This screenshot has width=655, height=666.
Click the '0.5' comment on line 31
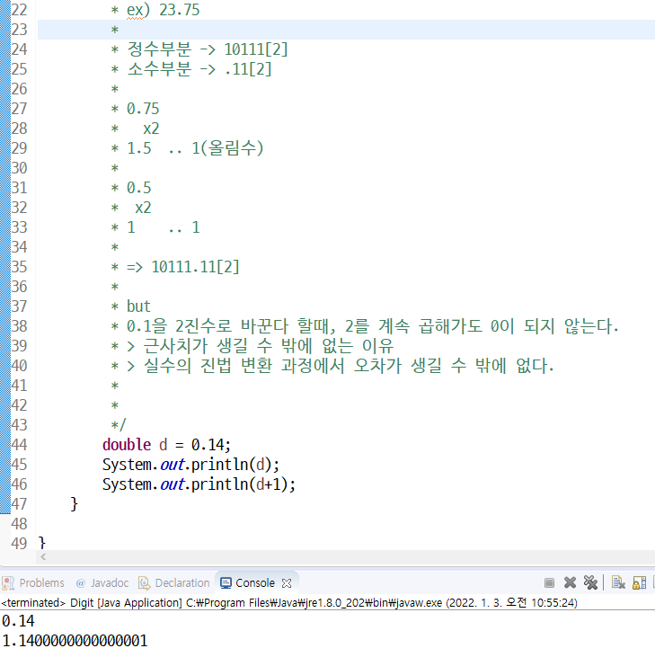tap(138, 188)
